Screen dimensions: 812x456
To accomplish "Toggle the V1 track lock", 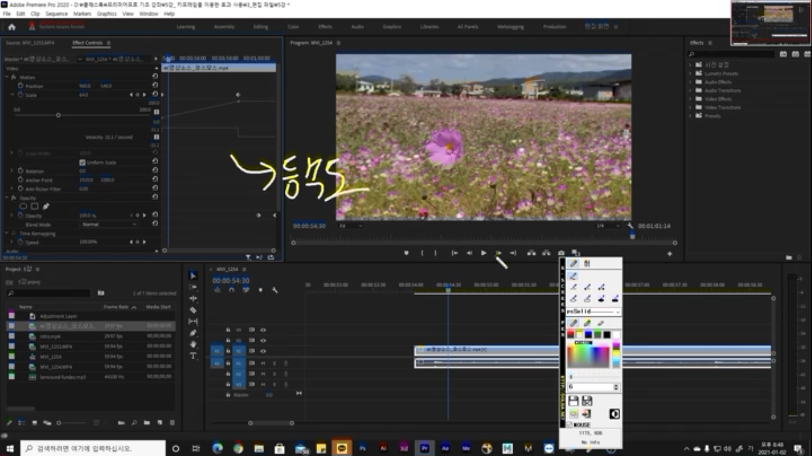I will point(228,351).
